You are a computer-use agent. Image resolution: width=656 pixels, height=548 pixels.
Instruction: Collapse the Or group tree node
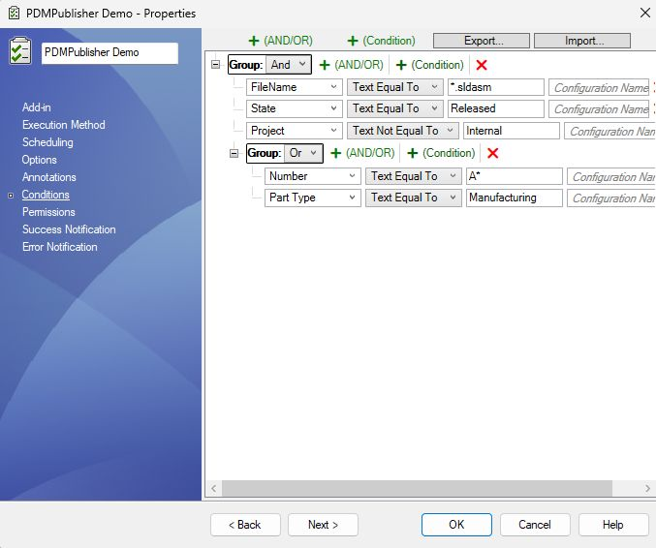click(x=234, y=153)
